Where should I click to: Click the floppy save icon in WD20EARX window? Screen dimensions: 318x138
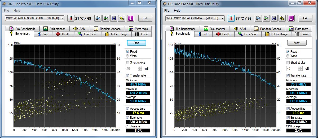tap(114, 18)
